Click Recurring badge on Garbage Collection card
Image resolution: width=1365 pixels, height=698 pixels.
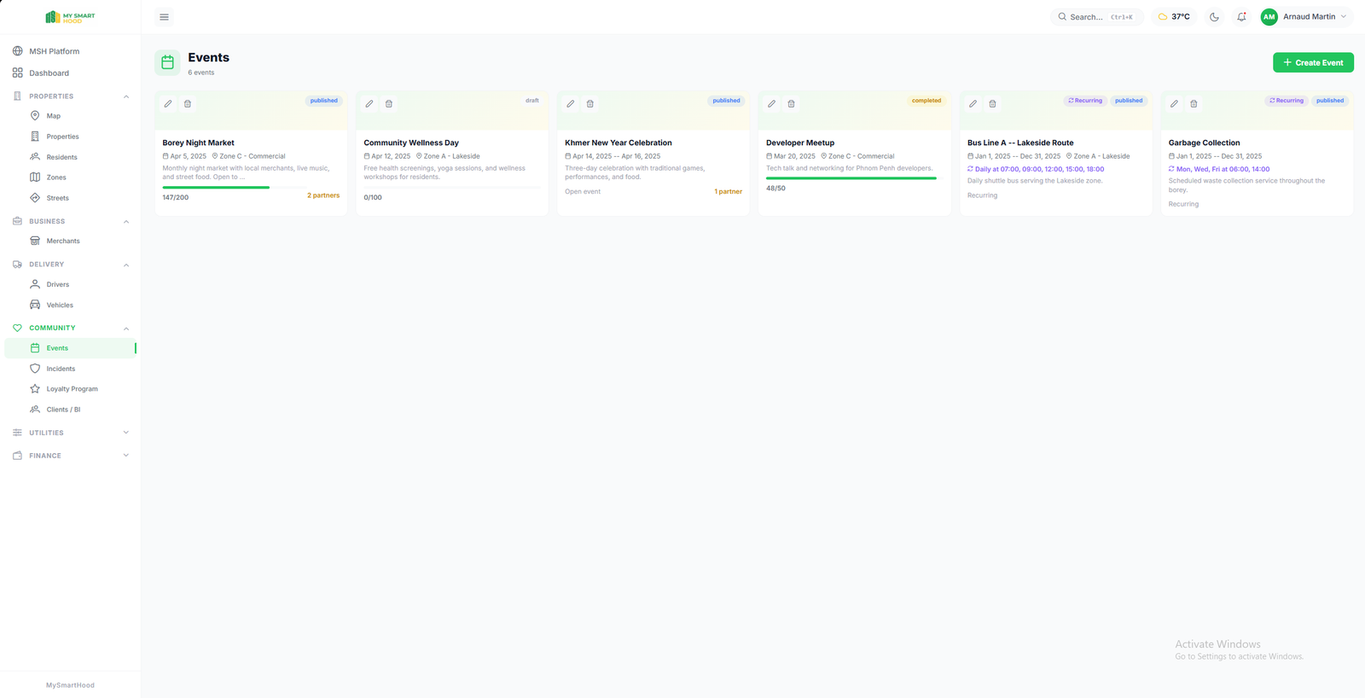coord(1287,101)
